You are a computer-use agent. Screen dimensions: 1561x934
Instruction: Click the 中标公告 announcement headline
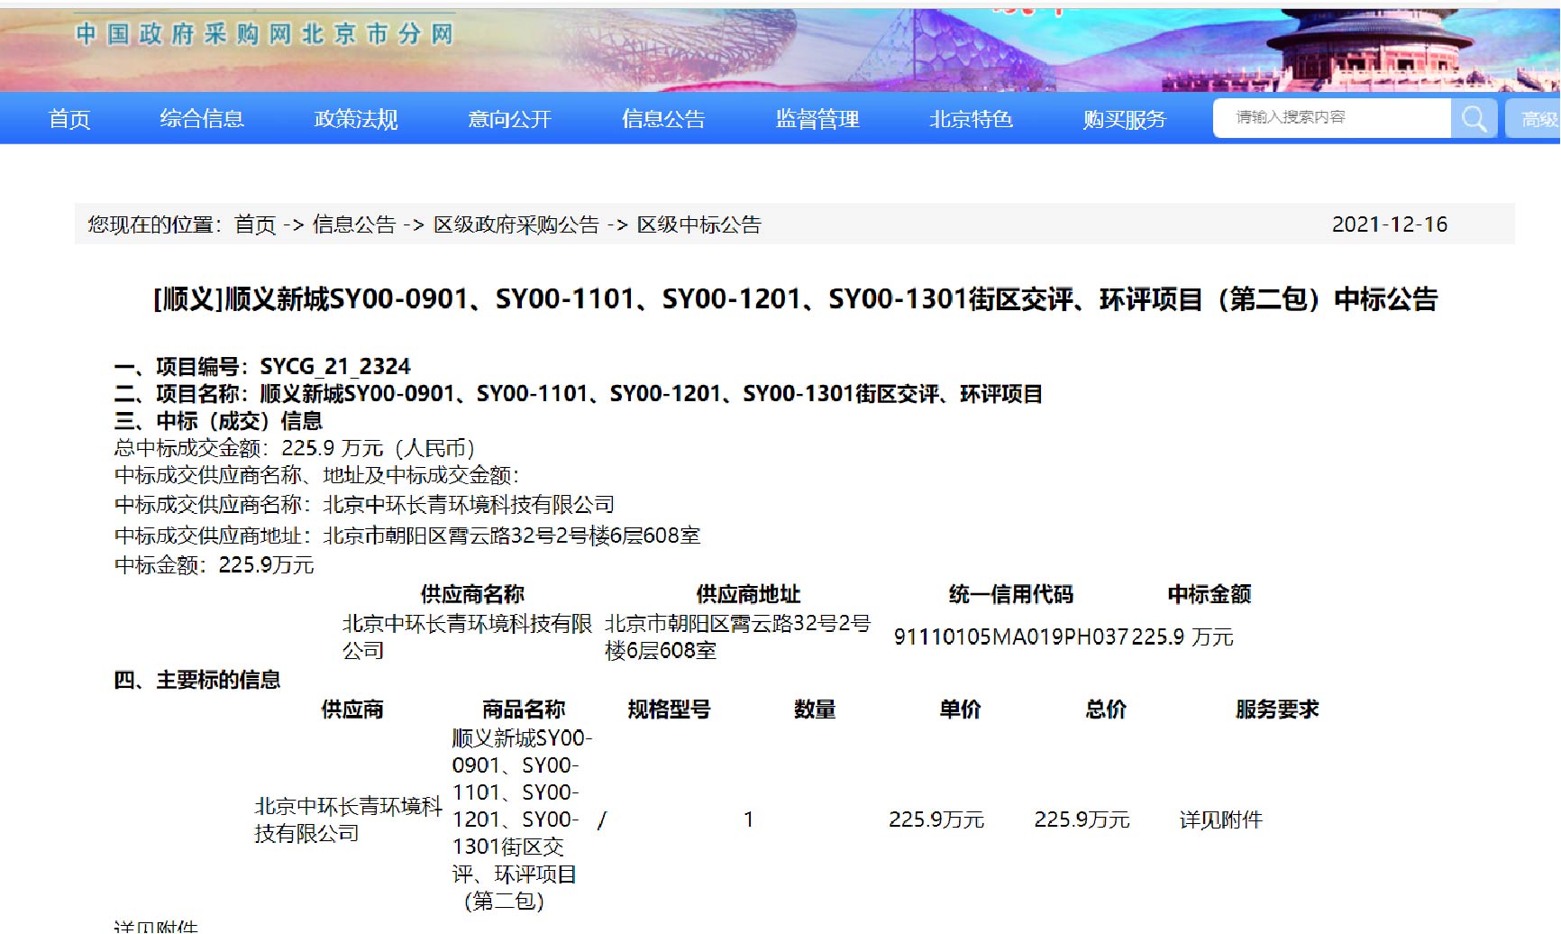point(795,299)
